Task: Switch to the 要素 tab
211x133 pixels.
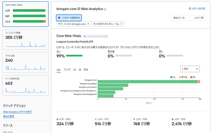Action: 86,70
